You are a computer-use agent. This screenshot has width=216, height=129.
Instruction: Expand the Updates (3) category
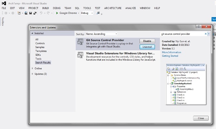[x=32, y=74]
